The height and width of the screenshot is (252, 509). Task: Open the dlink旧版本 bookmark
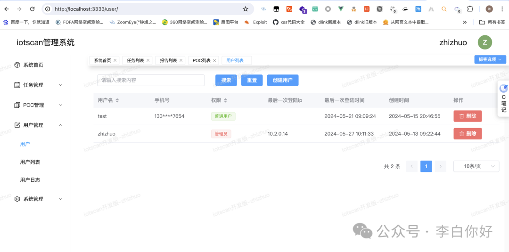point(362,22)
